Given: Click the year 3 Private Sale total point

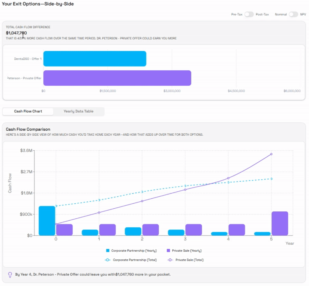Looking at the screenshot, I should pyautogui.click(x=185, y=190).
